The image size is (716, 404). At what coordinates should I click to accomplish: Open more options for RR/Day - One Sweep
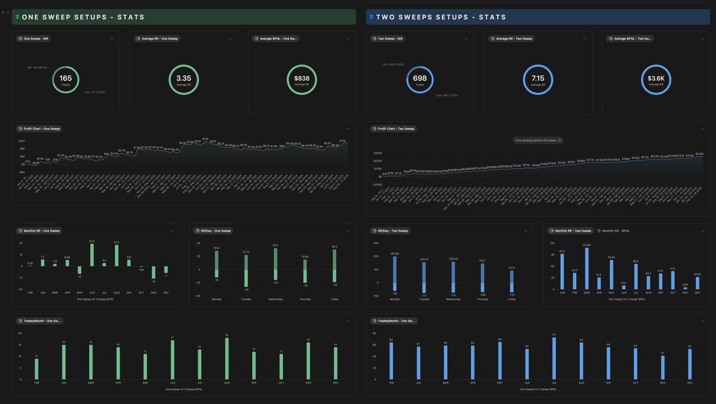click(x=348, y=231)
